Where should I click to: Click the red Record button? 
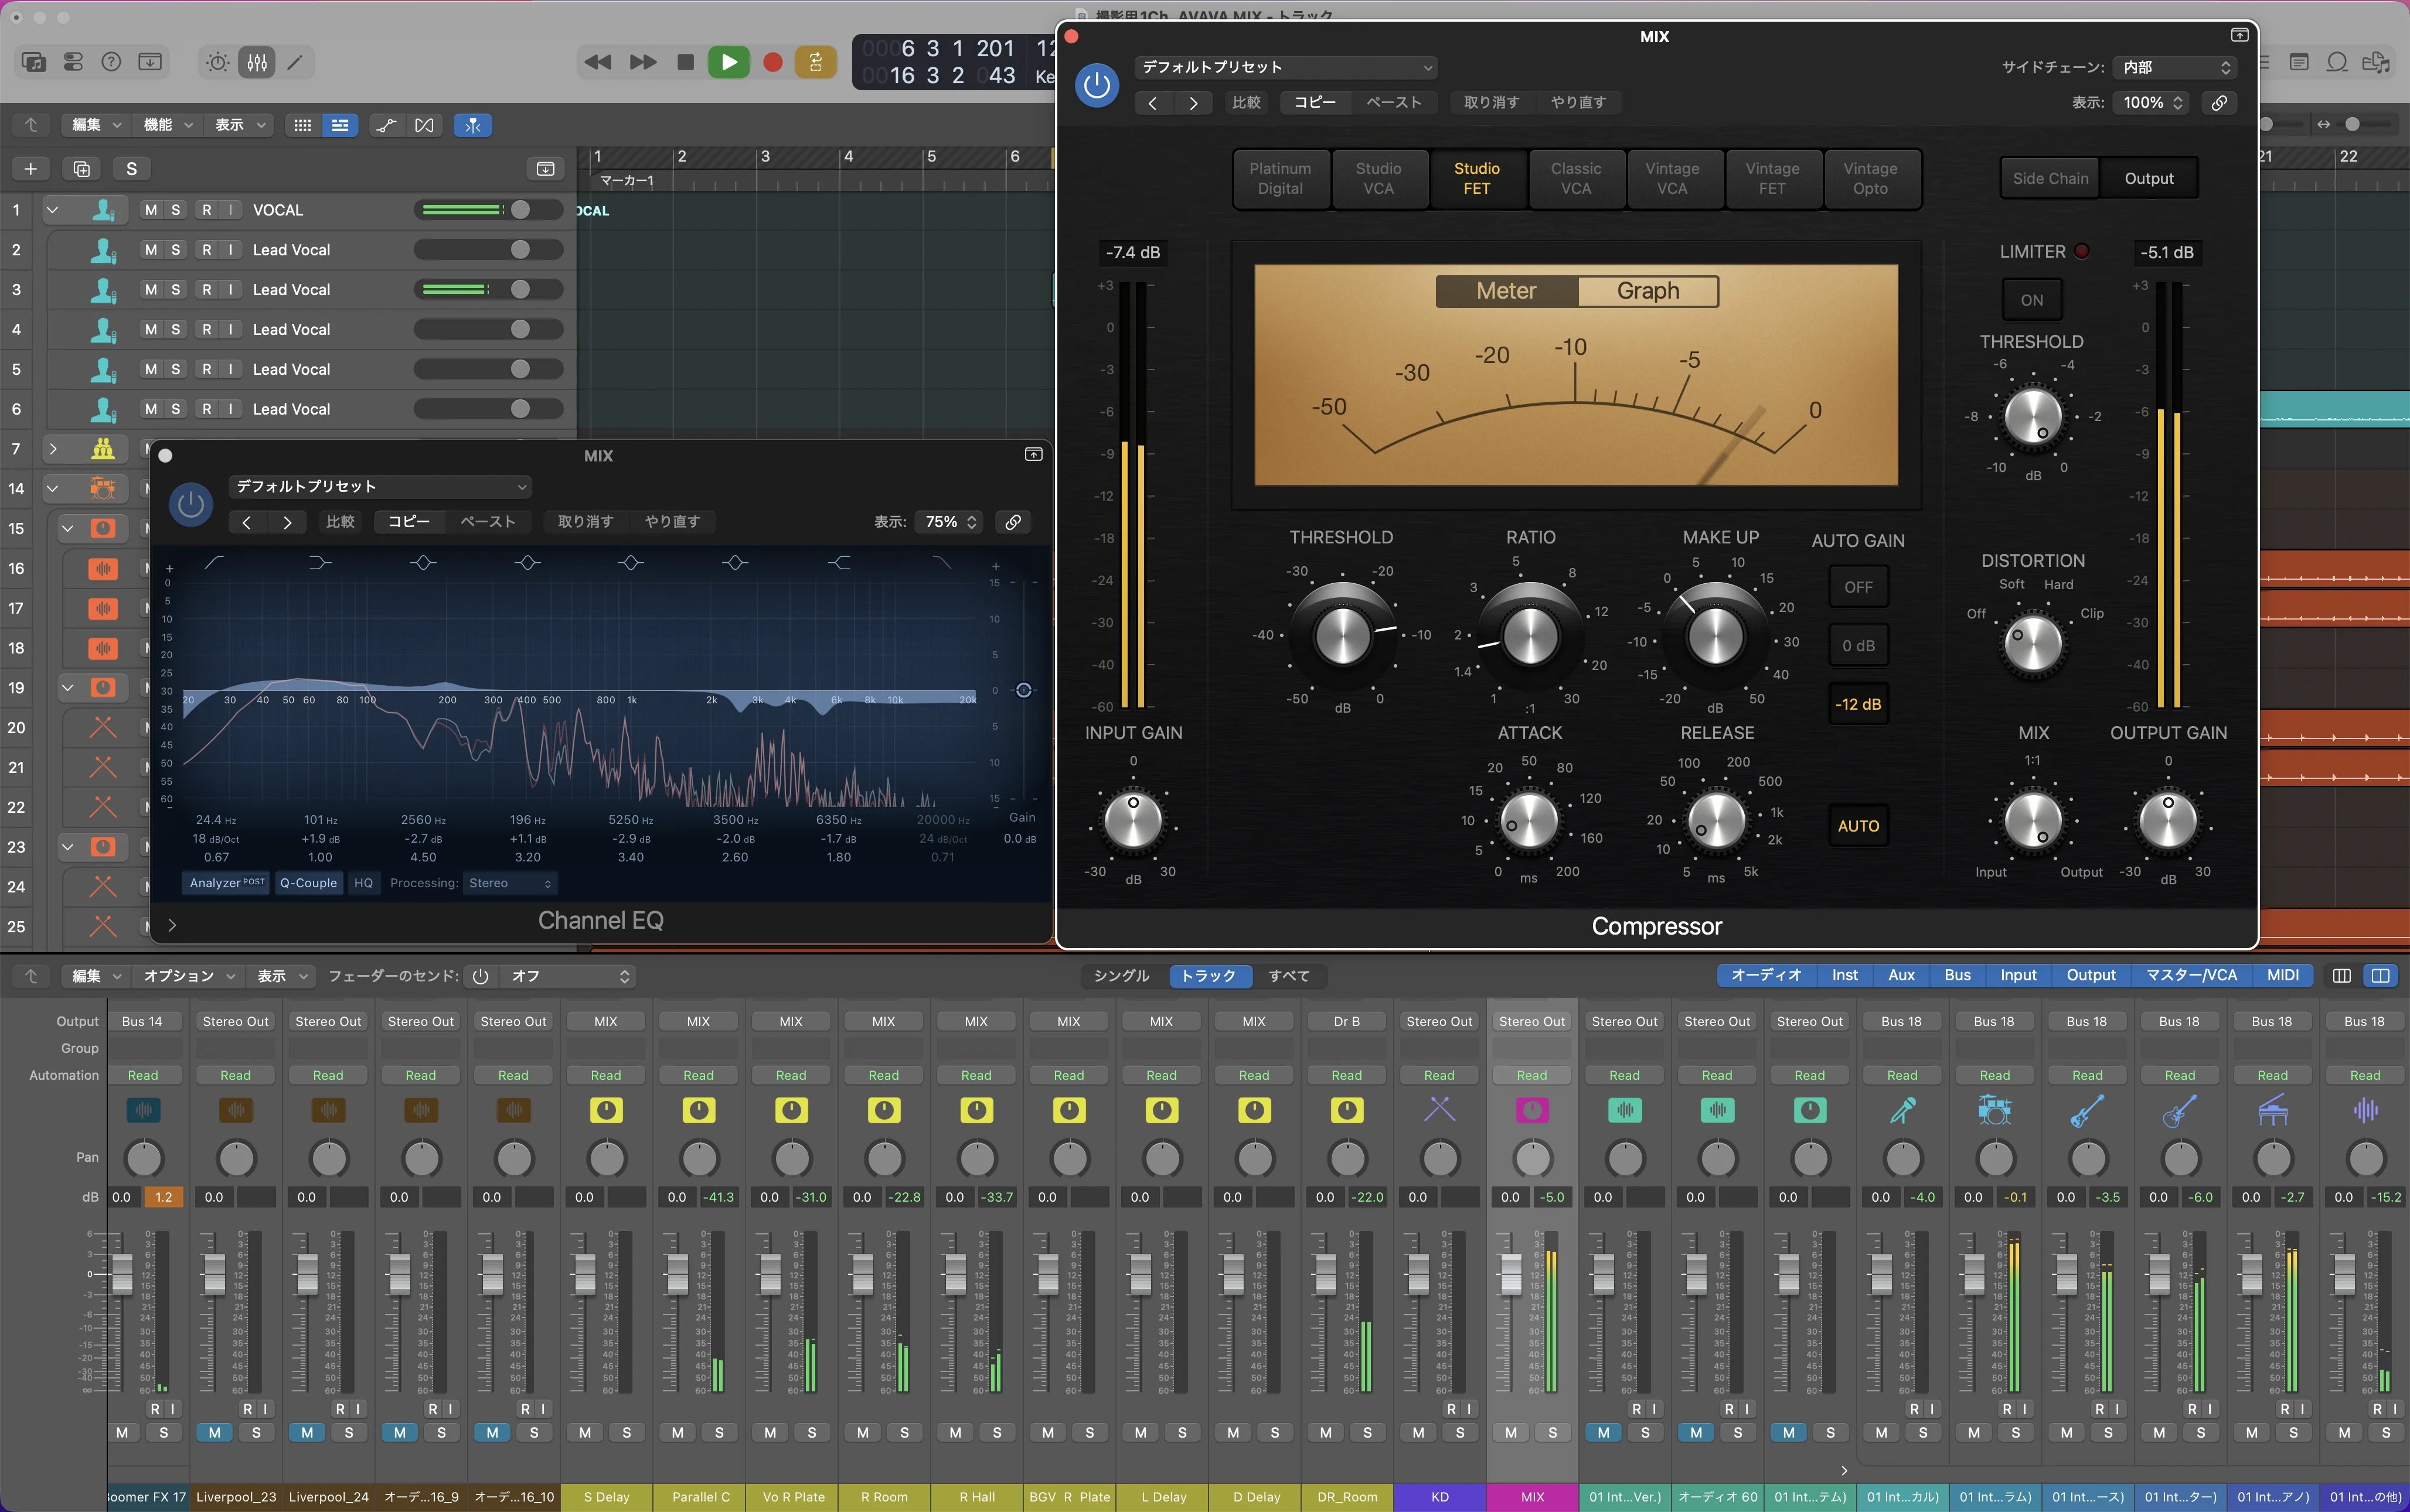[772, 62]
